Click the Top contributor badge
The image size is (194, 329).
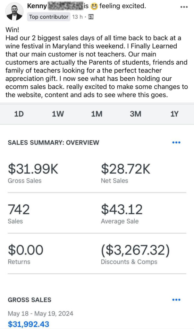click(49, 17)
